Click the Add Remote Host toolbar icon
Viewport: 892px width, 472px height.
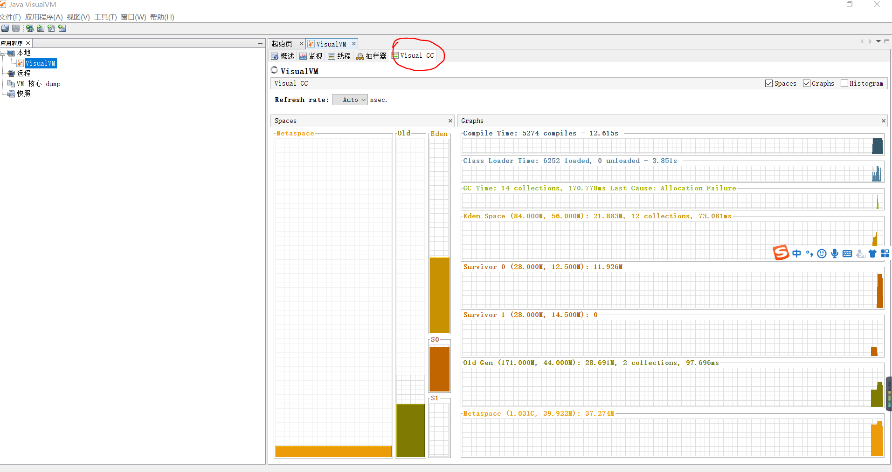[30, 28]
